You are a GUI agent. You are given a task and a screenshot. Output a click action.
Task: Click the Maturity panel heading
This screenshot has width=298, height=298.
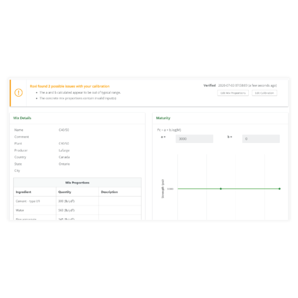tap(163, 118)
